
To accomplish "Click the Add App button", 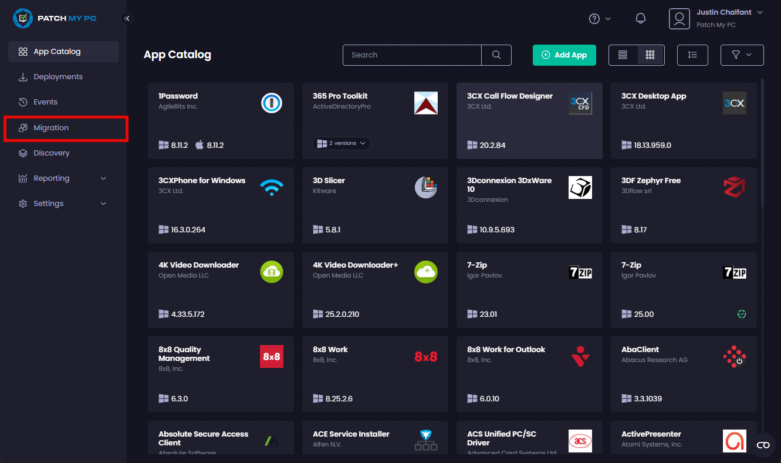I will coord(564,55).
